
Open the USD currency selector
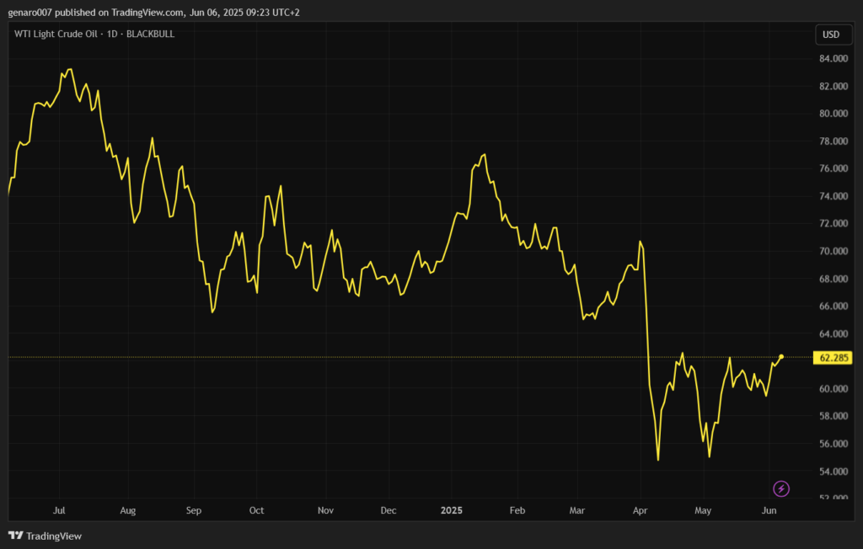pyautogui.click(x=831, y=35)
